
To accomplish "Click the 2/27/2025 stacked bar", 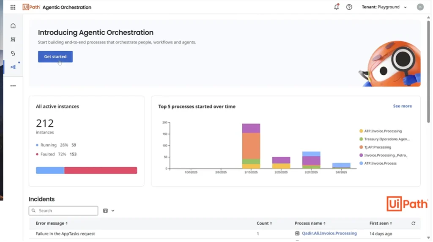I will coord(311,160).
